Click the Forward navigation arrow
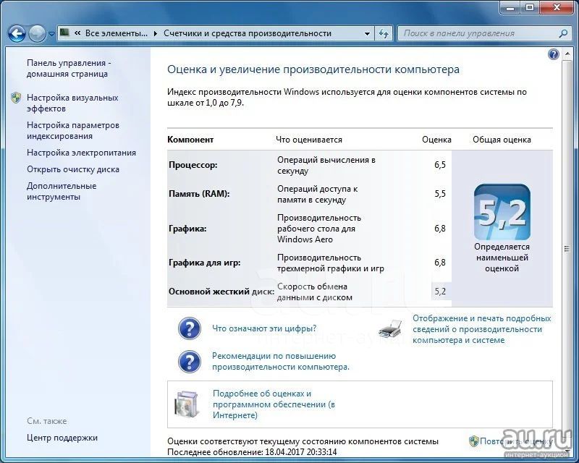This screenshot has height=463, width=579. [x=37, y=33]
